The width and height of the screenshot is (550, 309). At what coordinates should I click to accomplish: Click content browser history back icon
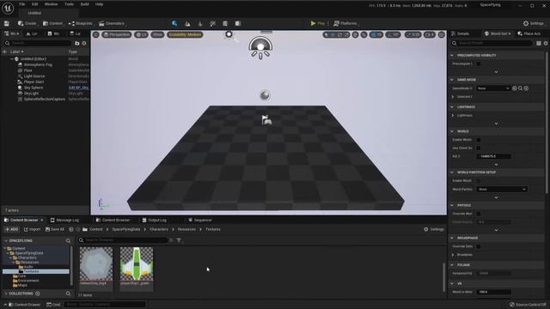[x=71, y=229]
